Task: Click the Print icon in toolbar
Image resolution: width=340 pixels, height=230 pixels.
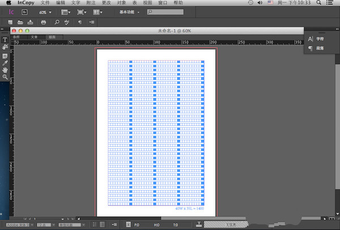Action: [44, 22]
